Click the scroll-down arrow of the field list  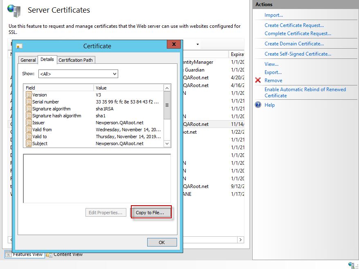click(x=167, y=143)
